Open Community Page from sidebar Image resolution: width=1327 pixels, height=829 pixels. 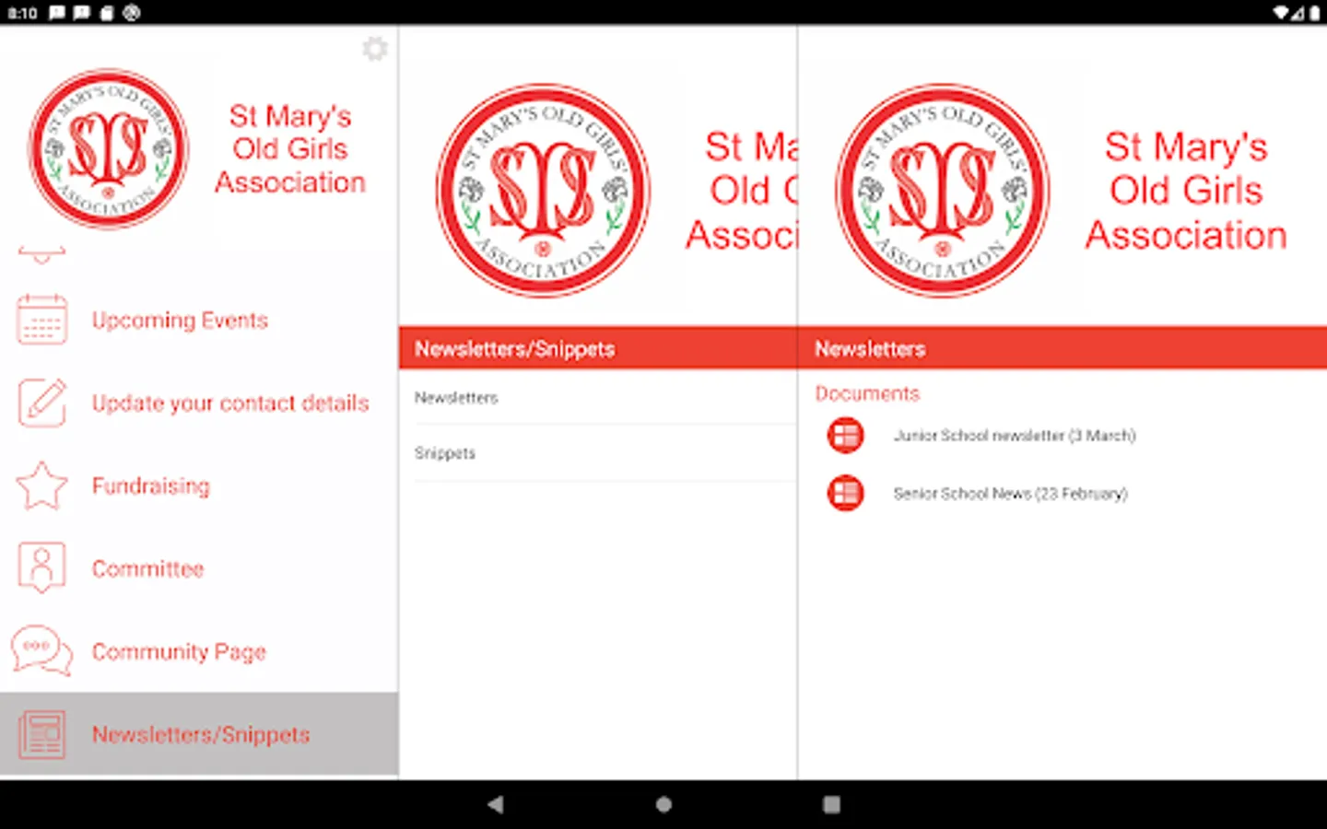click(x=199, y=651)
